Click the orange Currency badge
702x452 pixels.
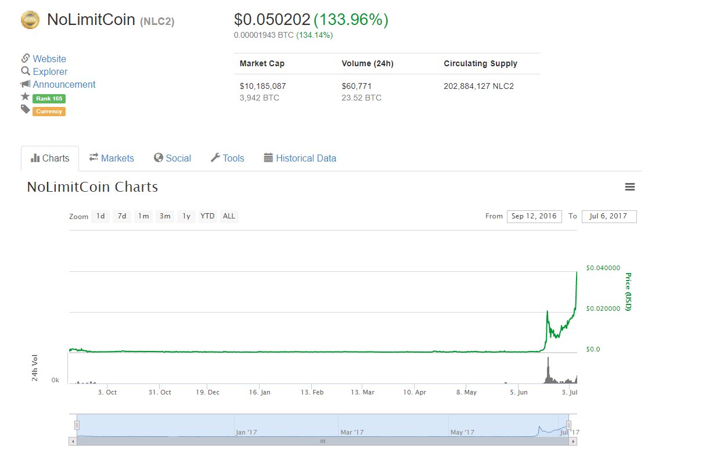(49, 112)
